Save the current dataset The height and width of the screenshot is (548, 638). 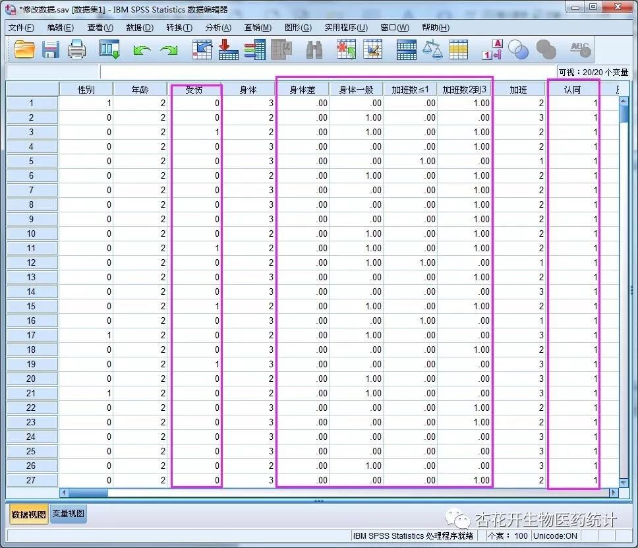(51, 49)
